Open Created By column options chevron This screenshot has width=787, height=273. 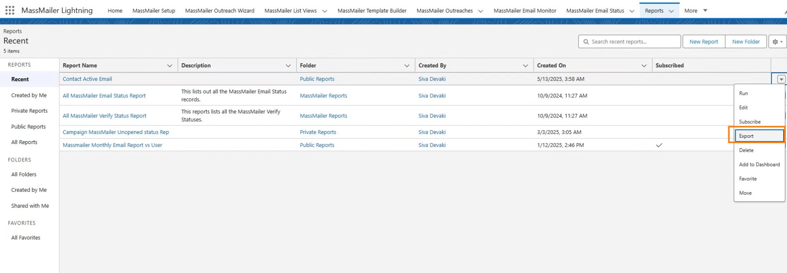[x=525, y=66]
